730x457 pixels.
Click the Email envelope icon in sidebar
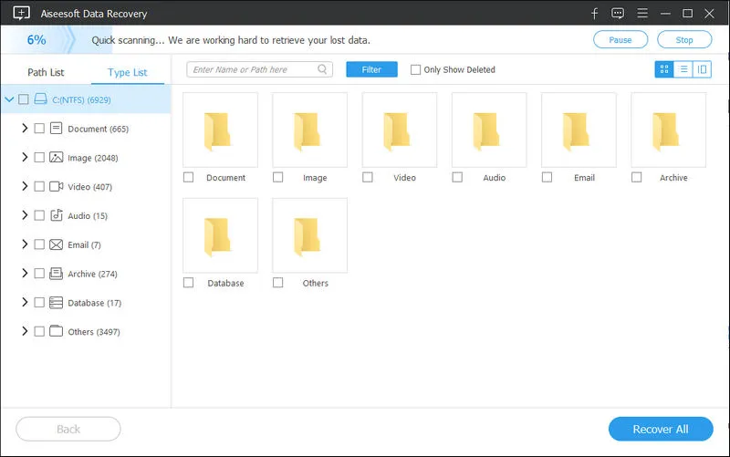(56, 244)
